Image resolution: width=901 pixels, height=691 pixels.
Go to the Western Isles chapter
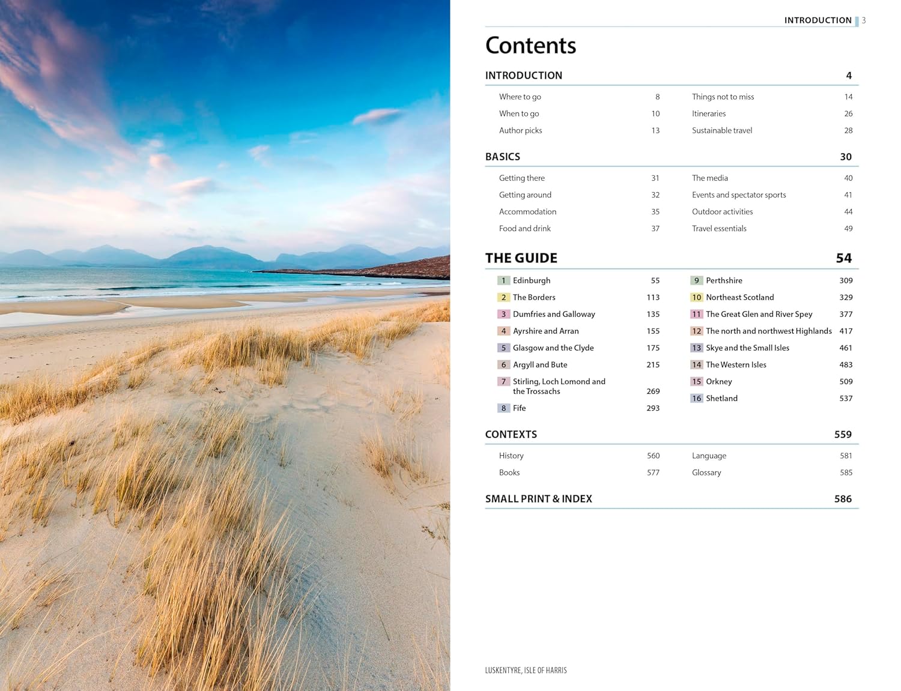(736, 364)
